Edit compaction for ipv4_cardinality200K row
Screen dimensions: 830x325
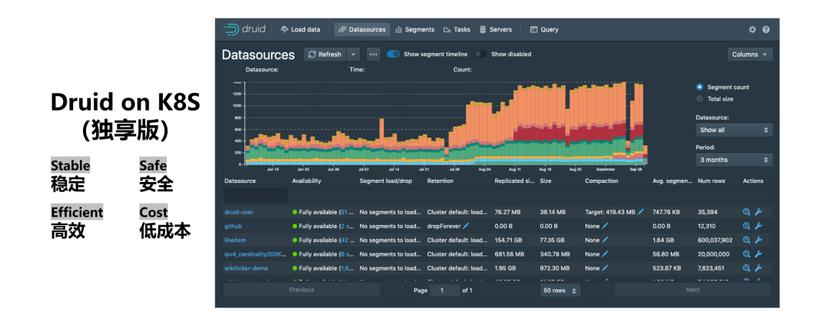click(x=605, y=254)
